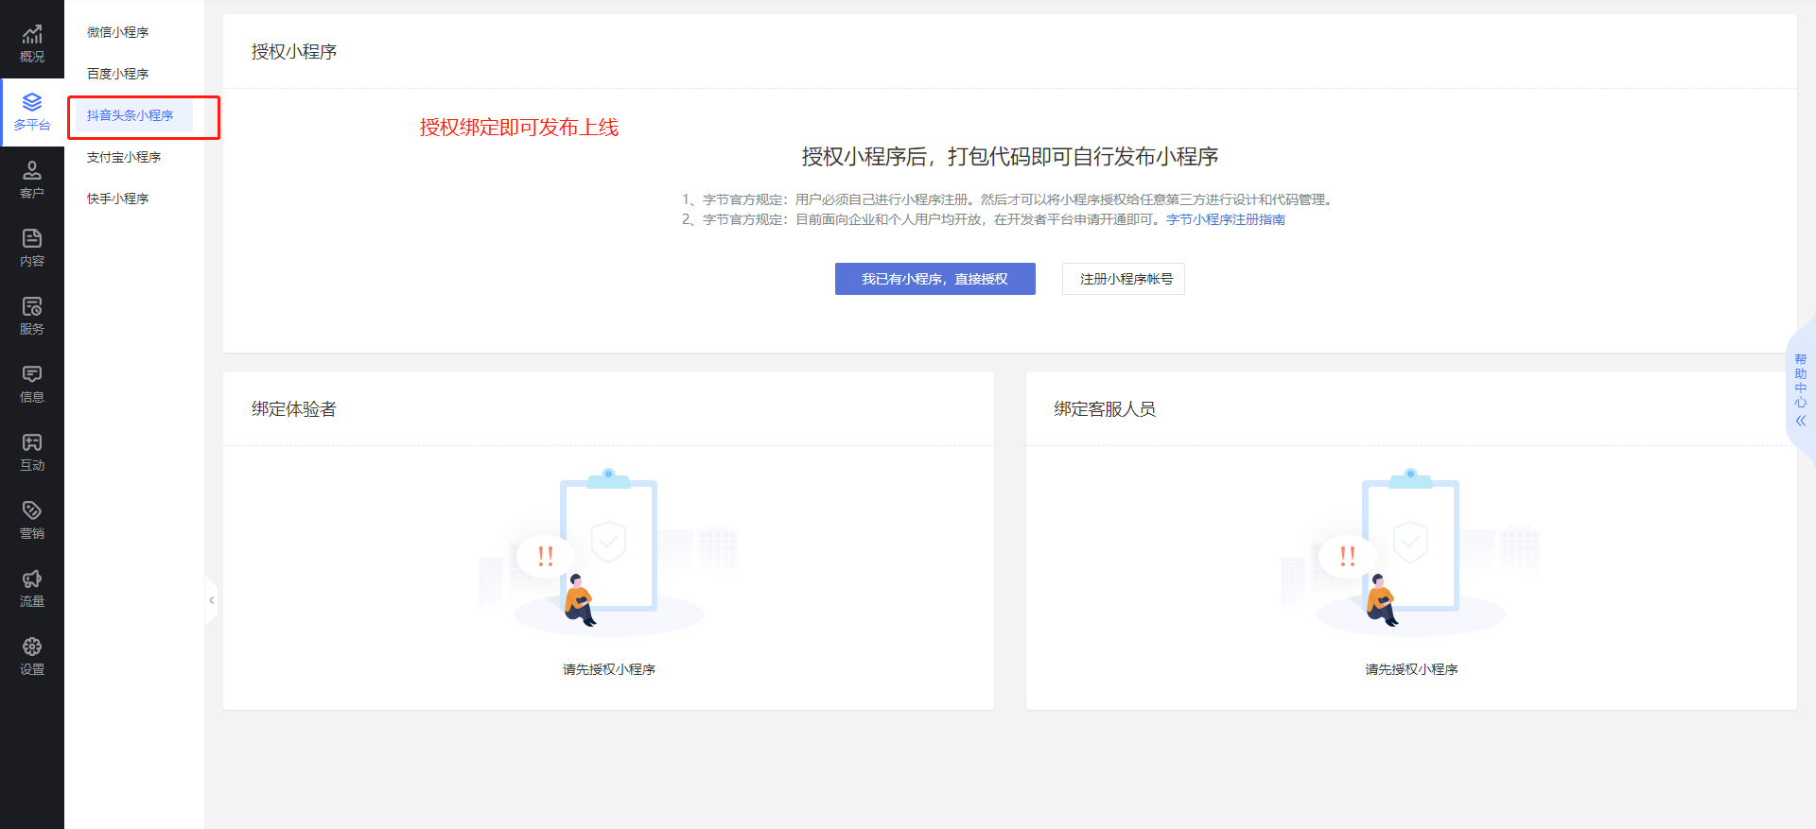
Task: Expand the 帮助中心 help center tab
Action: tap(1800, 390)
